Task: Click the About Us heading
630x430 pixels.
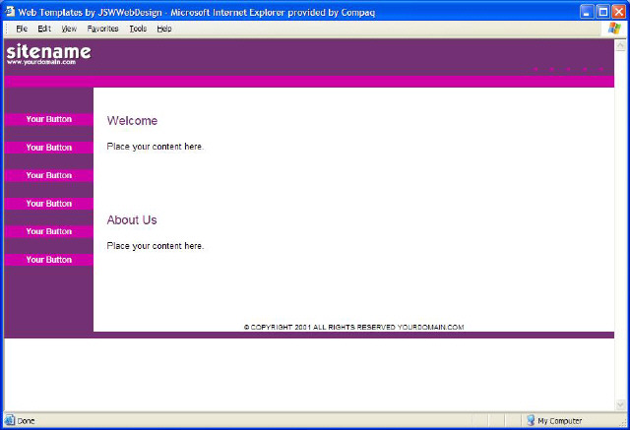Action: pos(132,220)
